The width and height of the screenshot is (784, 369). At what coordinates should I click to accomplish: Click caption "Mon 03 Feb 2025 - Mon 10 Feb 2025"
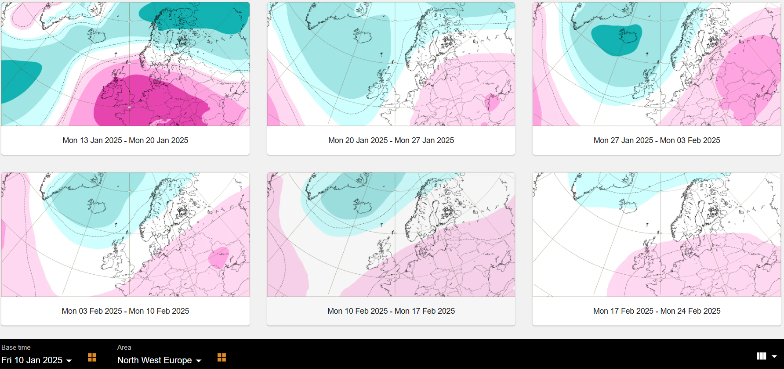click(x=125, y=311)
